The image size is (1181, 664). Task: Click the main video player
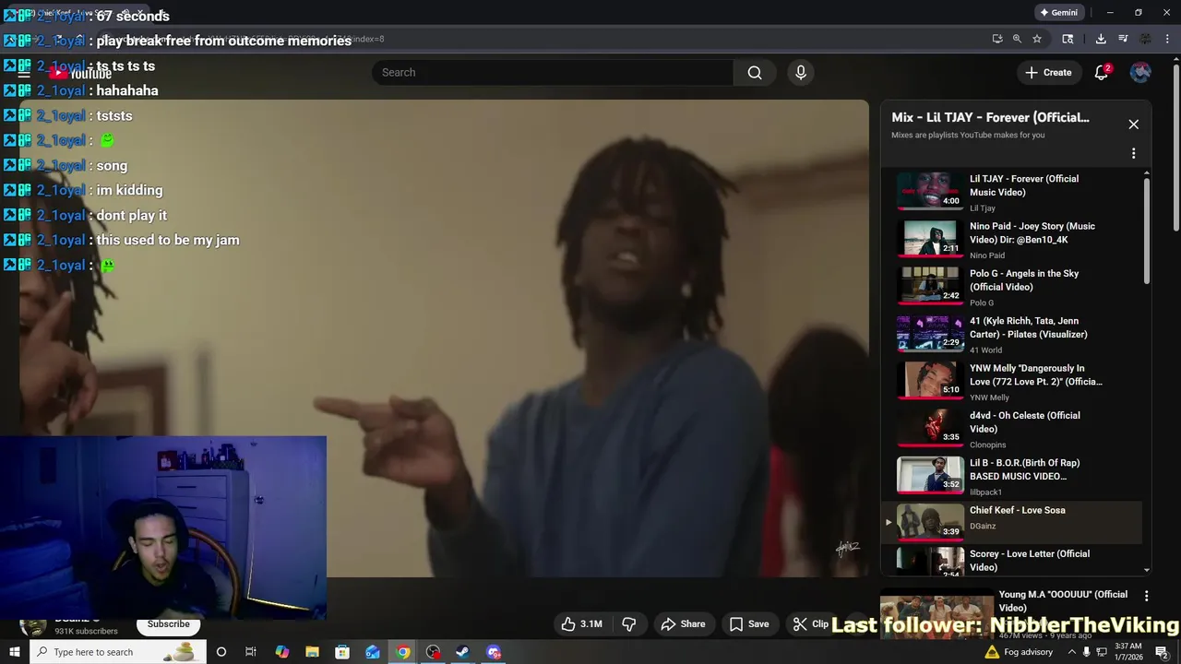tap(445, 338)
